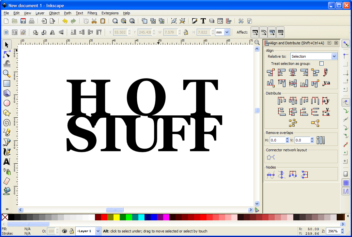Click the Paste clipboard icon
The image size is (352, 237).
coord(102,21)
